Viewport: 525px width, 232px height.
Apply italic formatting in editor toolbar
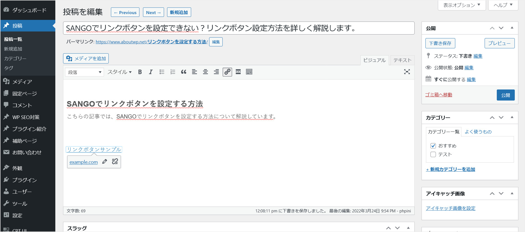[151, 72]
